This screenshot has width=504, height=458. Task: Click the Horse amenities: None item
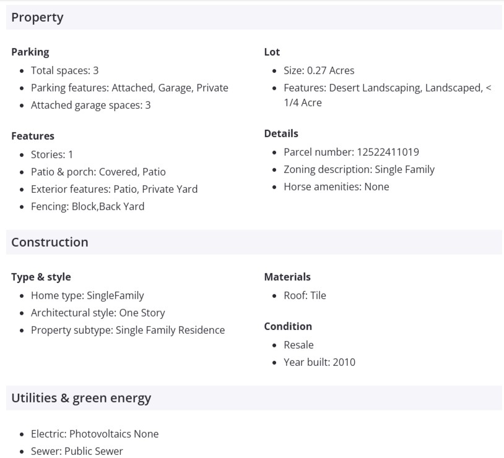click(336, 187)
